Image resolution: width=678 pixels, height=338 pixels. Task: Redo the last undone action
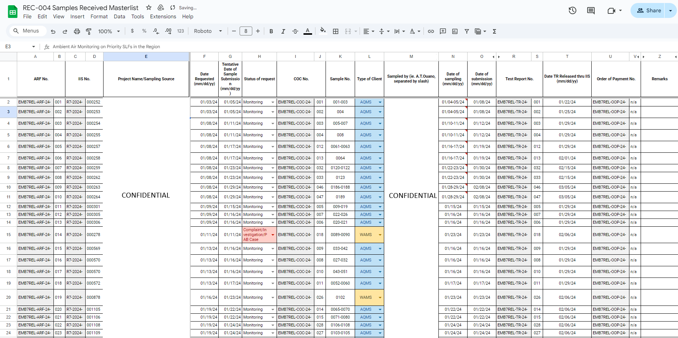pyautogui.click(x=65, y=31)
